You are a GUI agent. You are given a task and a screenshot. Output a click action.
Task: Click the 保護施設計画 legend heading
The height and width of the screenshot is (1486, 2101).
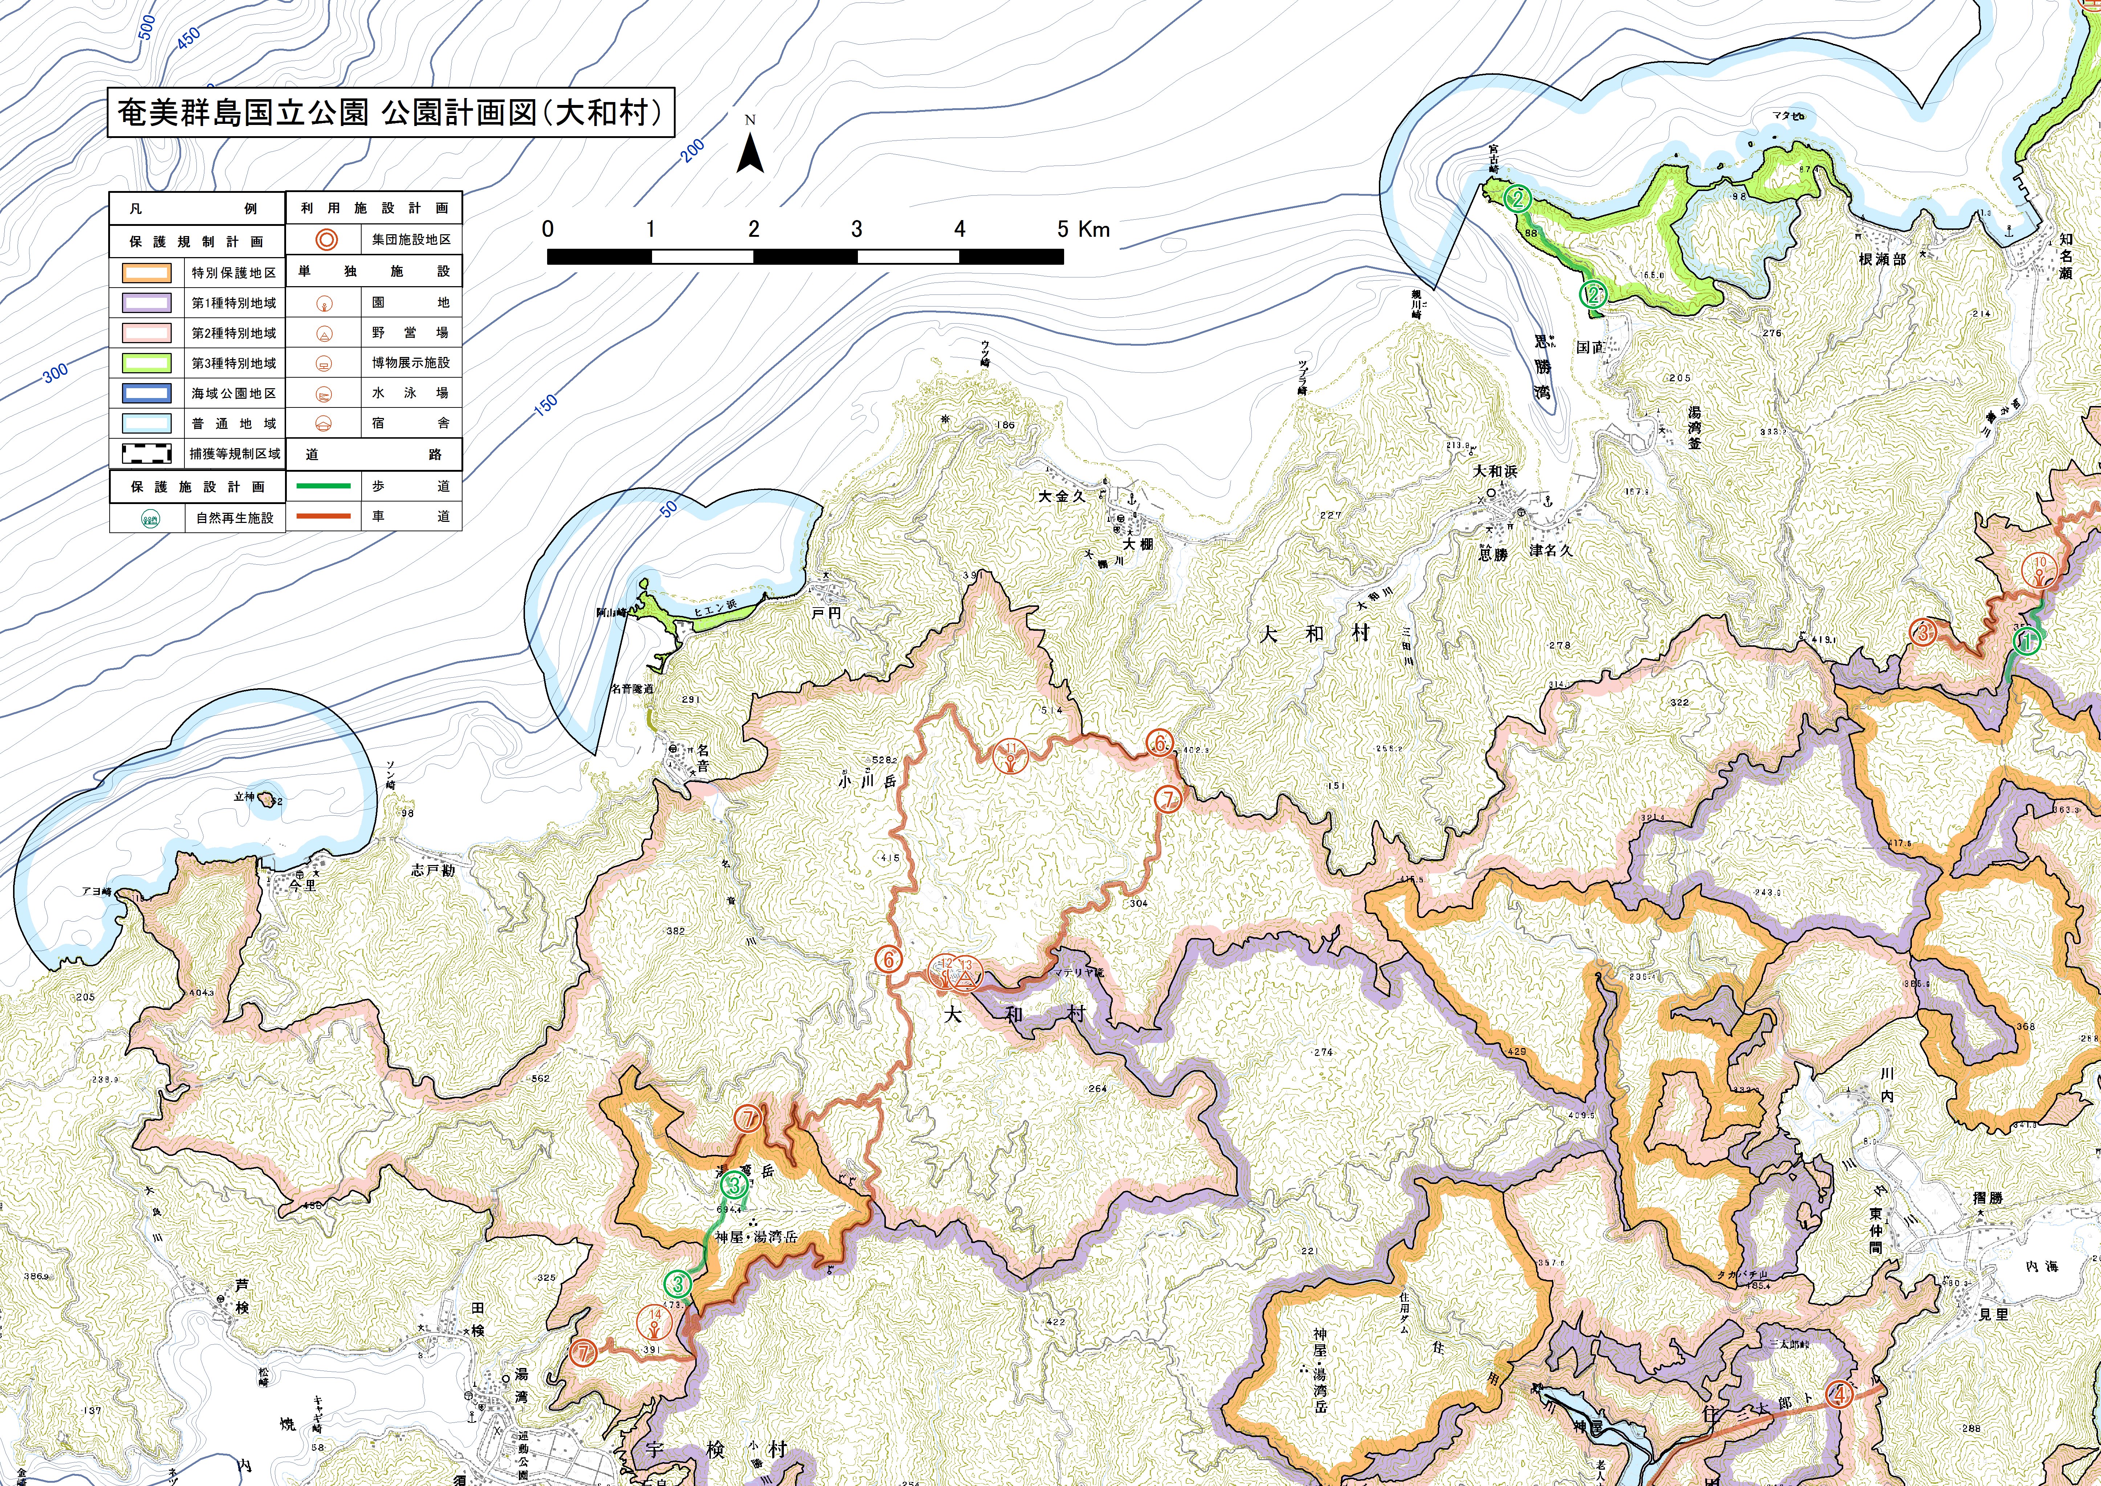click(x=197, y=487)
